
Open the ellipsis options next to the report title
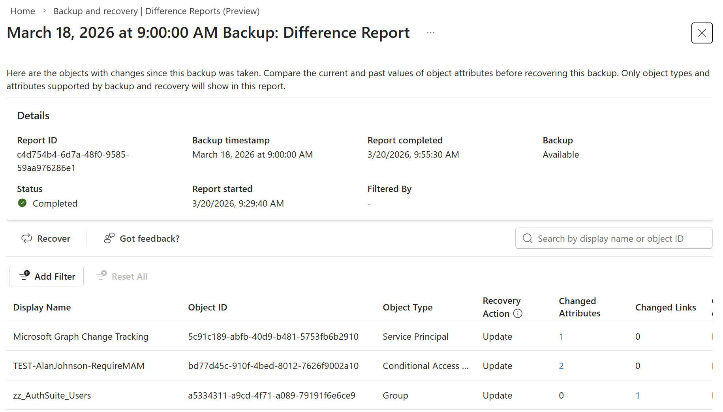pos(430,33)
